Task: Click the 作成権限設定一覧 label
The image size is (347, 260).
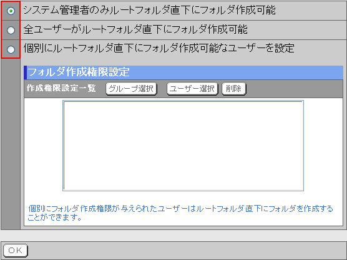Action: point(61,88)
